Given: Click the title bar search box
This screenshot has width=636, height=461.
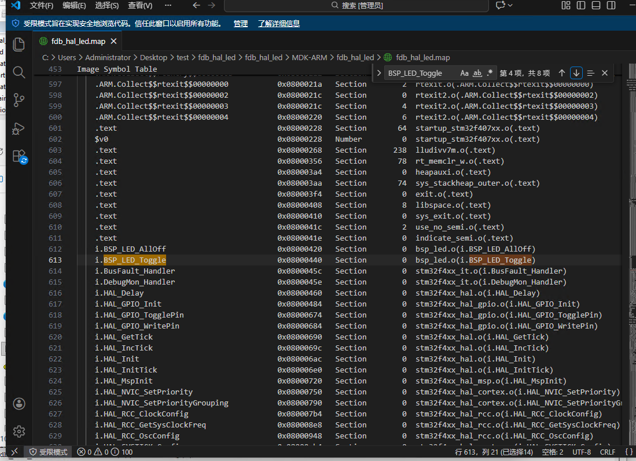Looking at the screenshot, I should (x=356, y=5).
